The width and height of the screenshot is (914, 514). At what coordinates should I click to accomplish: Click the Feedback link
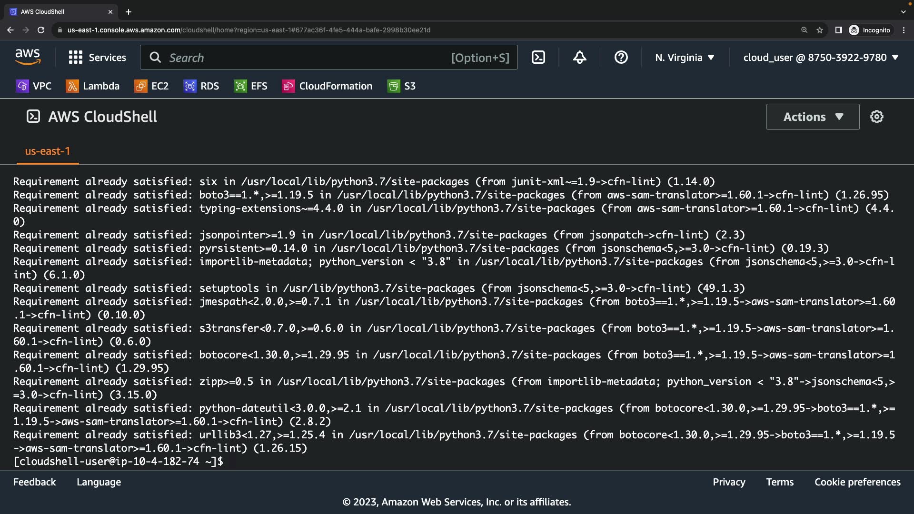34,482
